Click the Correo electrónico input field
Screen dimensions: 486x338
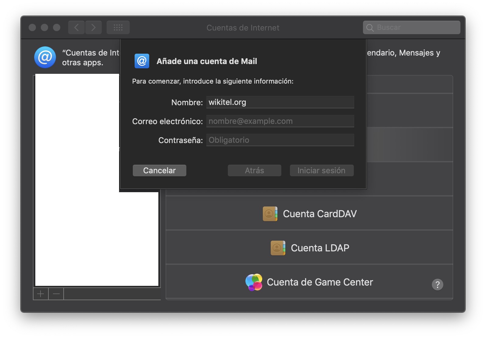click(x=280, y=121)
